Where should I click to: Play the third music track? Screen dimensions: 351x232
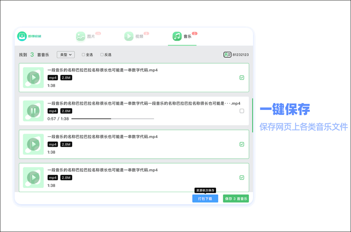33,144
